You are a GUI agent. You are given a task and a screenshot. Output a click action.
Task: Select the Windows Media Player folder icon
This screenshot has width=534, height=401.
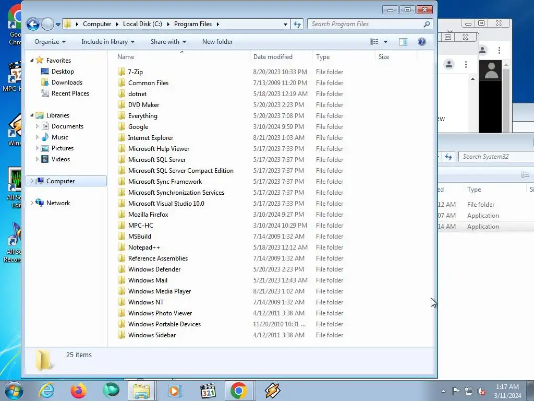pyautogui.click(x=122, y=291)
